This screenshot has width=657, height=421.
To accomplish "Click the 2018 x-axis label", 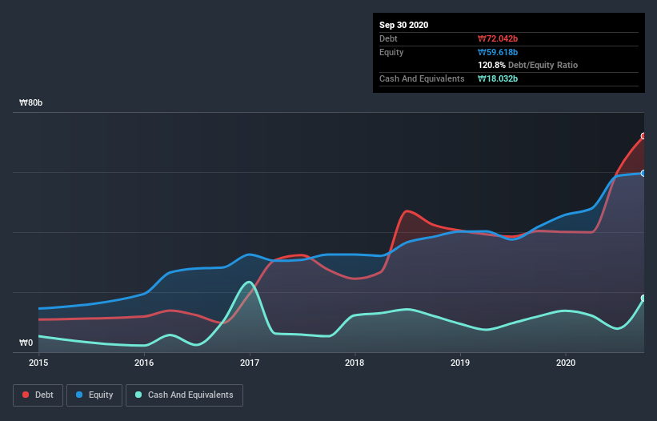I will (x=355, y=363).
